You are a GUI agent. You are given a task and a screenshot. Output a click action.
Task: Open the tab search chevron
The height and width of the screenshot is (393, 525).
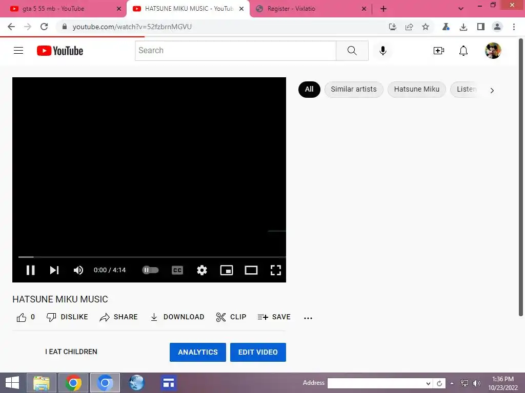pos(461,9)
